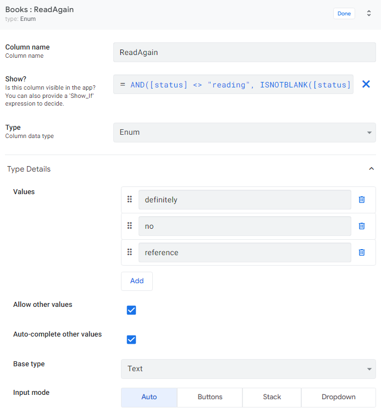Toggle Auto-complete other values checkbox
This screenshot has width=381, height=413.
click(x=131, y=339)
